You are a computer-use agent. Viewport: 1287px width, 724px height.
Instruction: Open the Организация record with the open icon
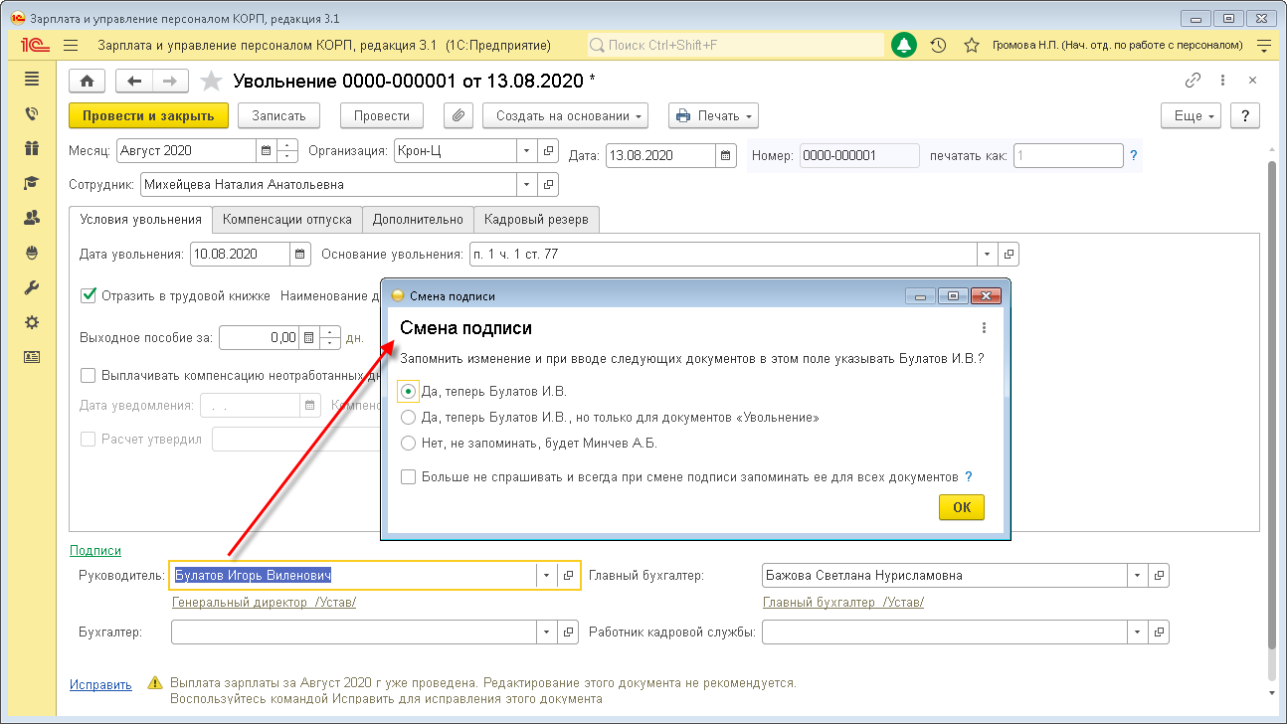point(549,151)
